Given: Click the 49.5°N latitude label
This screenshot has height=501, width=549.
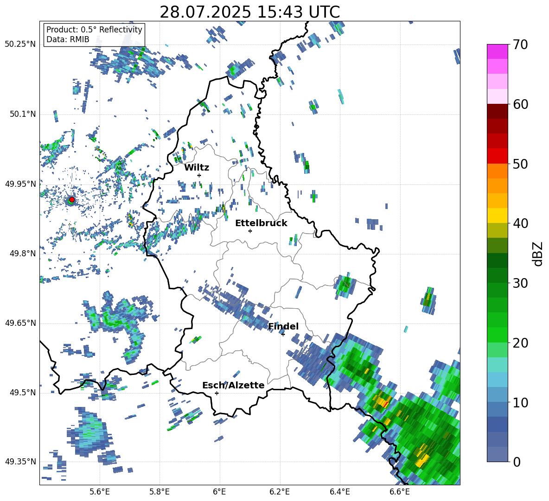Looking at the screenshot, I should tap(23, 393).
